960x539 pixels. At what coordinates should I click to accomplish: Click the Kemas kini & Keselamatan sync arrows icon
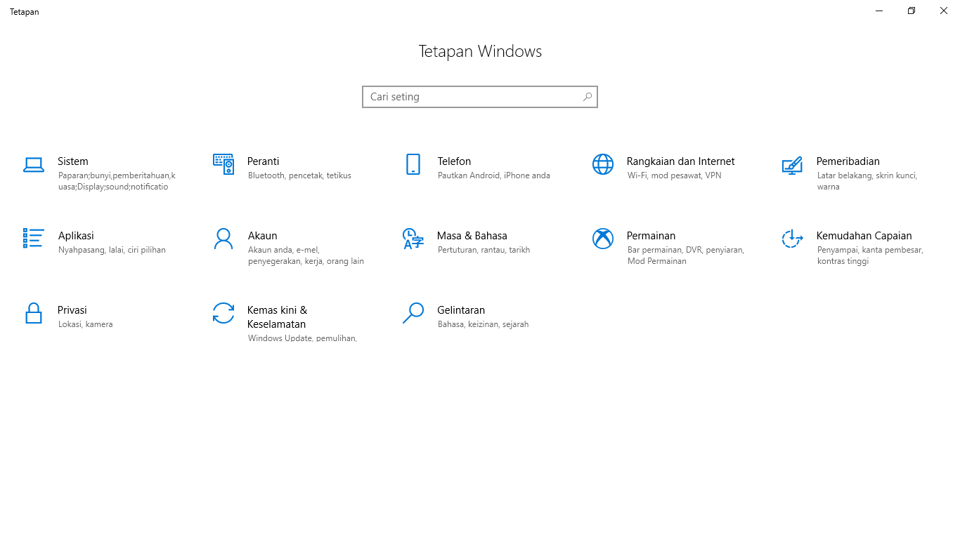pyautogui.click(x=223, y=313)
